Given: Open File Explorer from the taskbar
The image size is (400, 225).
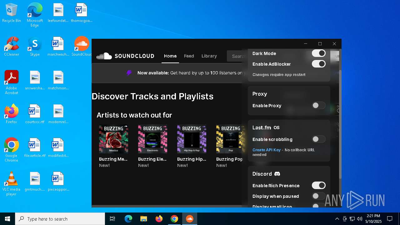Looking at the screenshot, I should (x=143, y=219).
